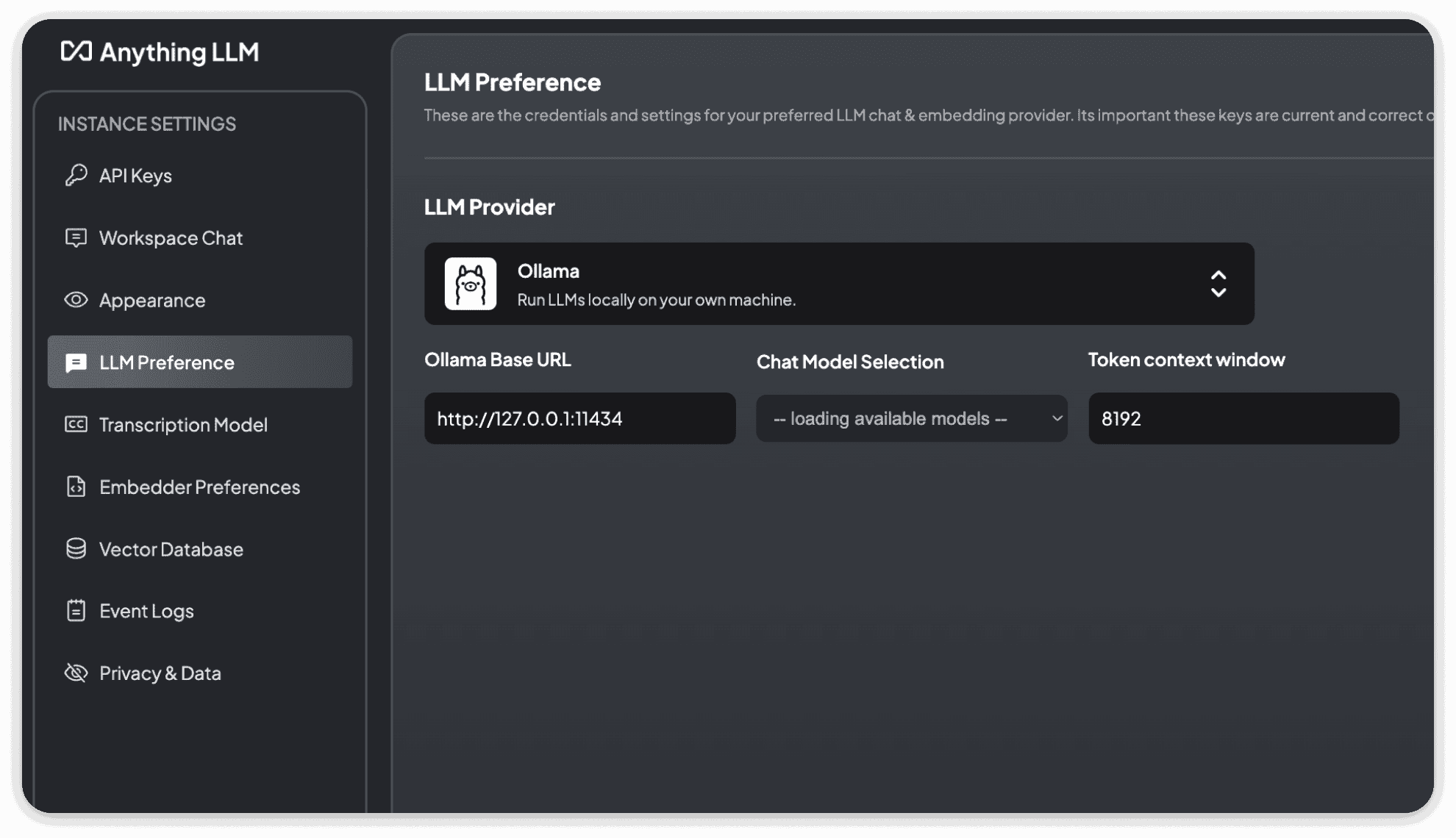Edit the Token context window value
Image resolution: width=1456 pixels, height=838 pixels.
[x=1243, y=418]
